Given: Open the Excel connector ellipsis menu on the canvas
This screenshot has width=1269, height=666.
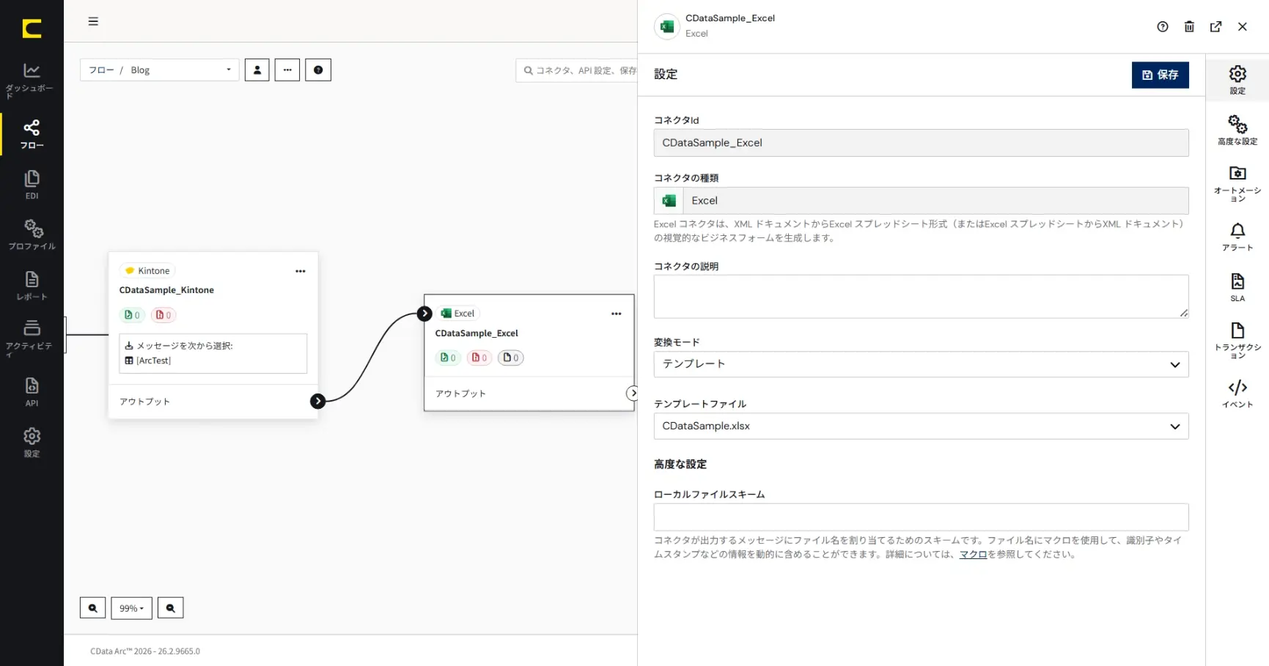Looking at the screenshot, I should pyautogui.click(x=617, y=314).
